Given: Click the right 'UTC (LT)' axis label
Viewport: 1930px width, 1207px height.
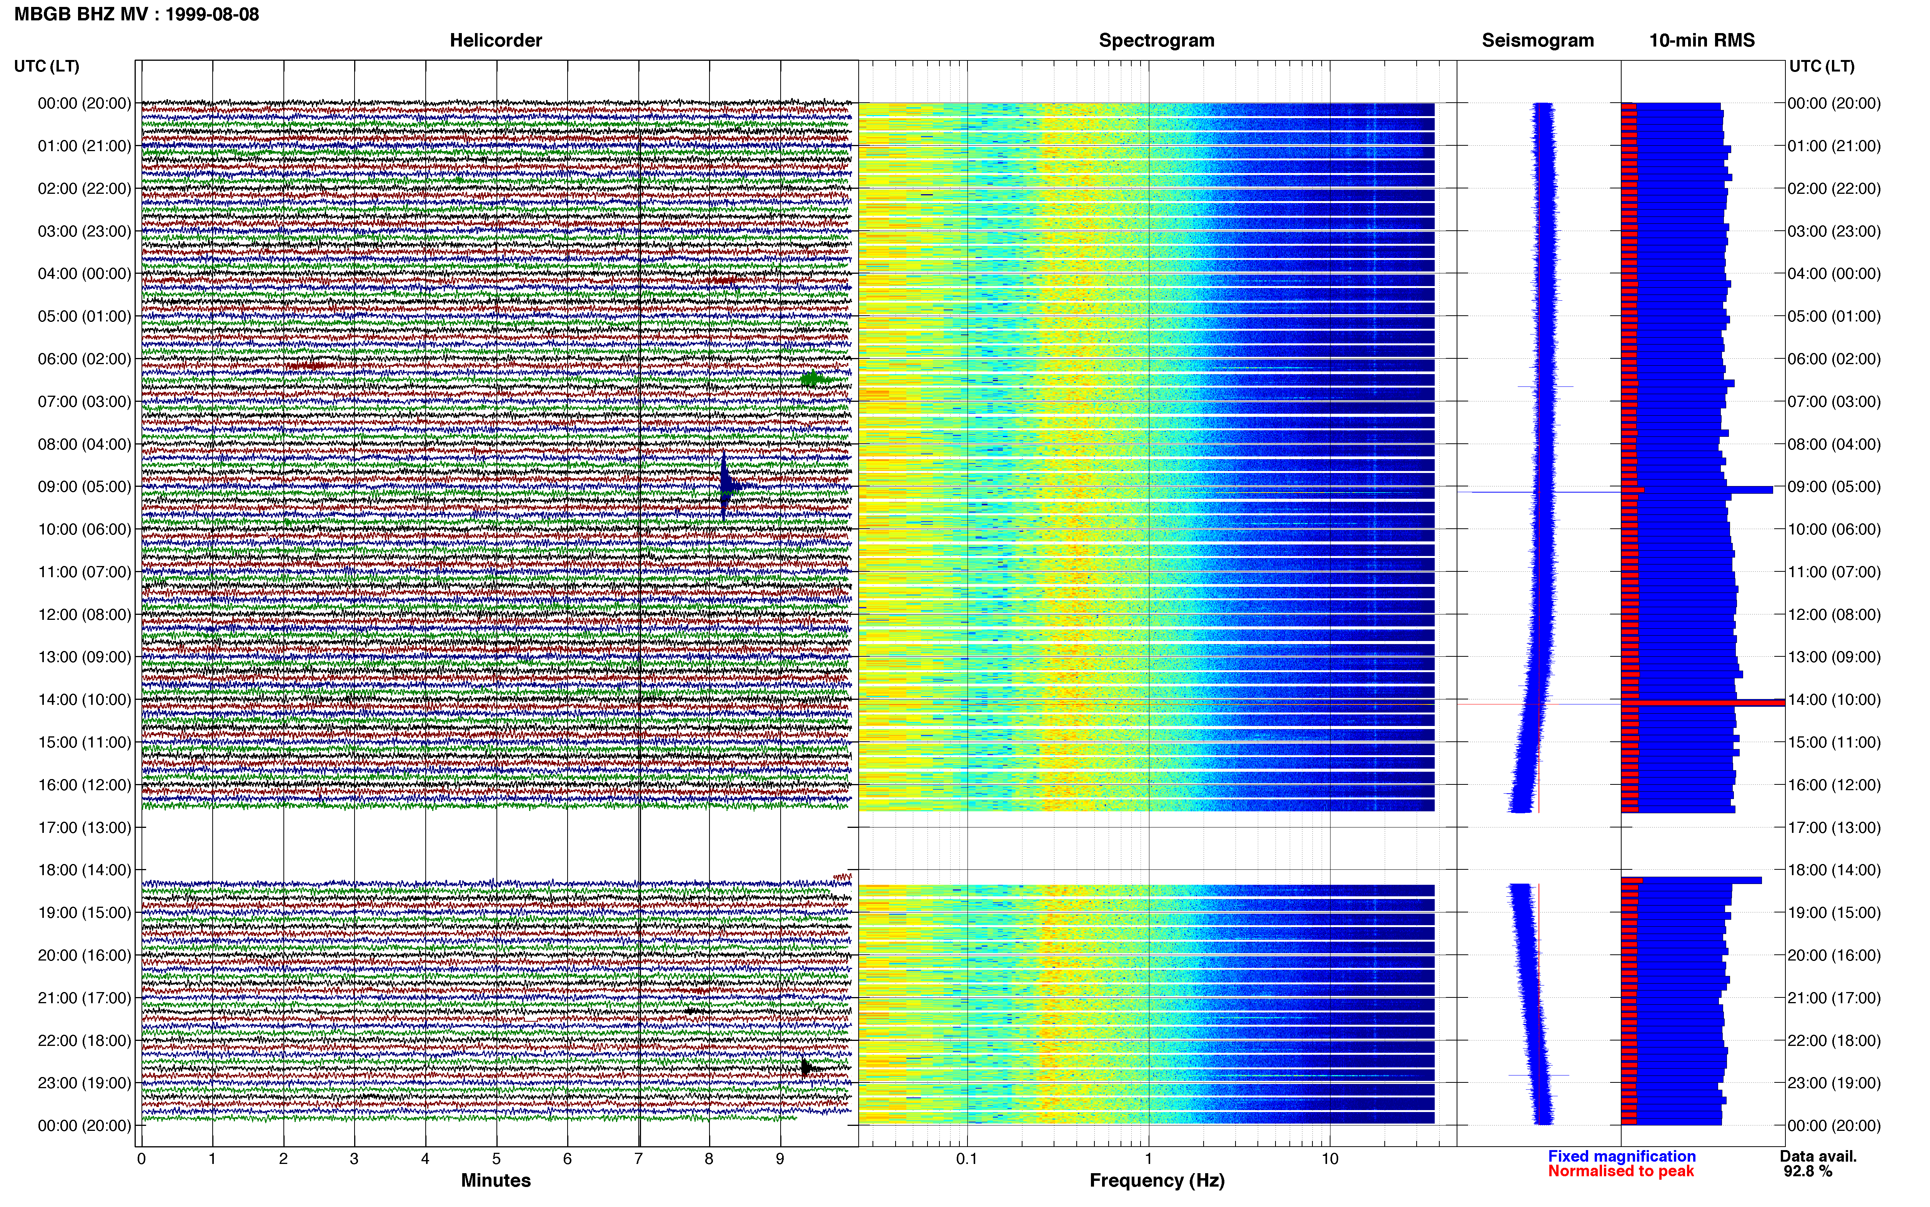Looking at the screenshot, I should point(1822,66).
